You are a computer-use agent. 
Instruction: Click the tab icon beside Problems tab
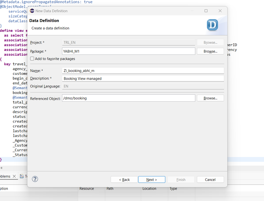(22, 176)
